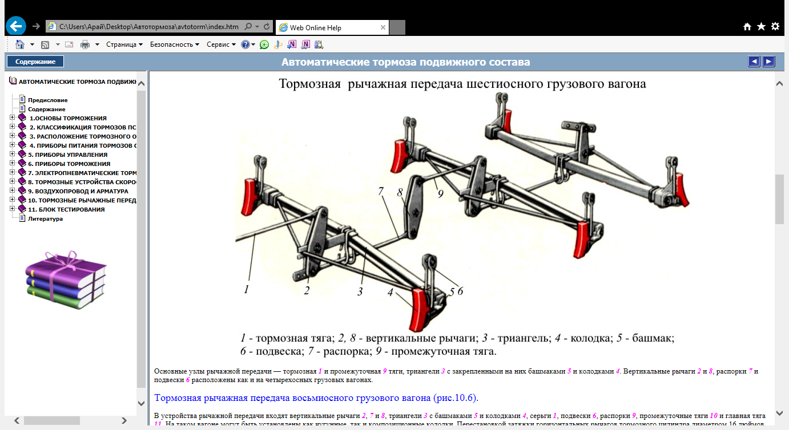Close the Web Online Help tab
The width and height of the screenshot is (789, 430).
click(x=383, y=27)
